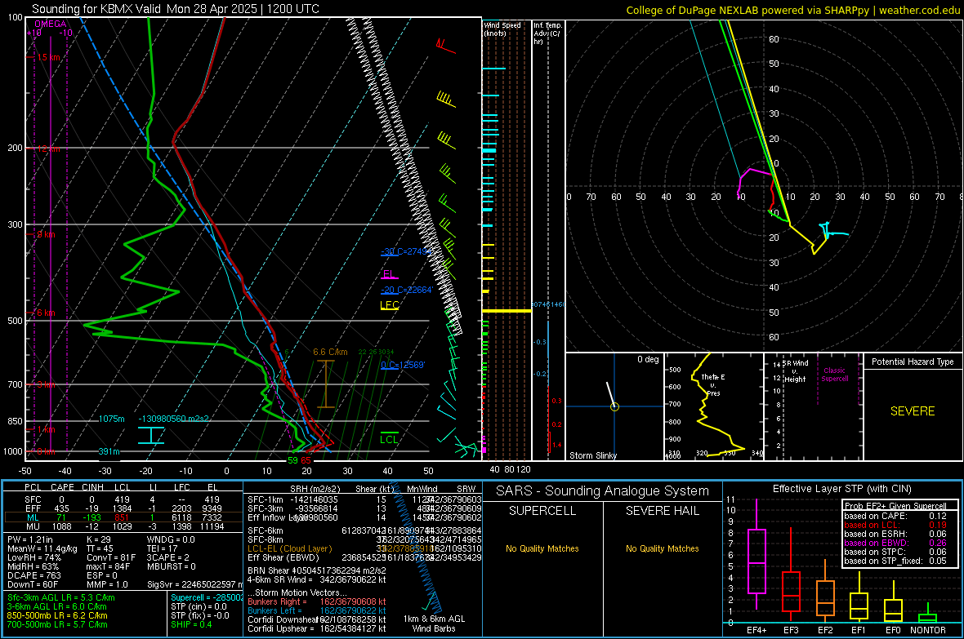
Task: Click the OMEGA label on the skew-T
Action: (50, 24)
